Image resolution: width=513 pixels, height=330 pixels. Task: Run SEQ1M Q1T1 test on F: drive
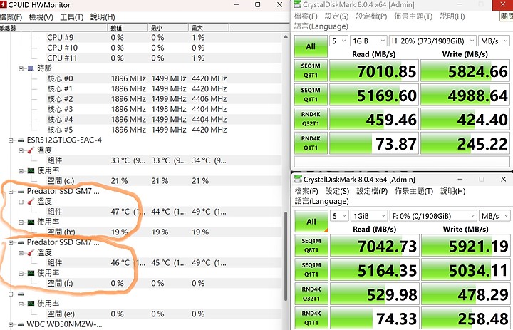[311, 269]
